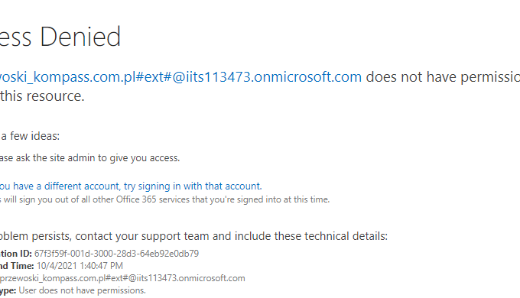Click the Date and Time label

coord(17,266)
